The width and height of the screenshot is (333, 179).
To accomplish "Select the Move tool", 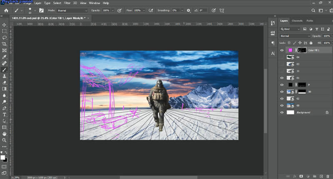I will 4,25.
